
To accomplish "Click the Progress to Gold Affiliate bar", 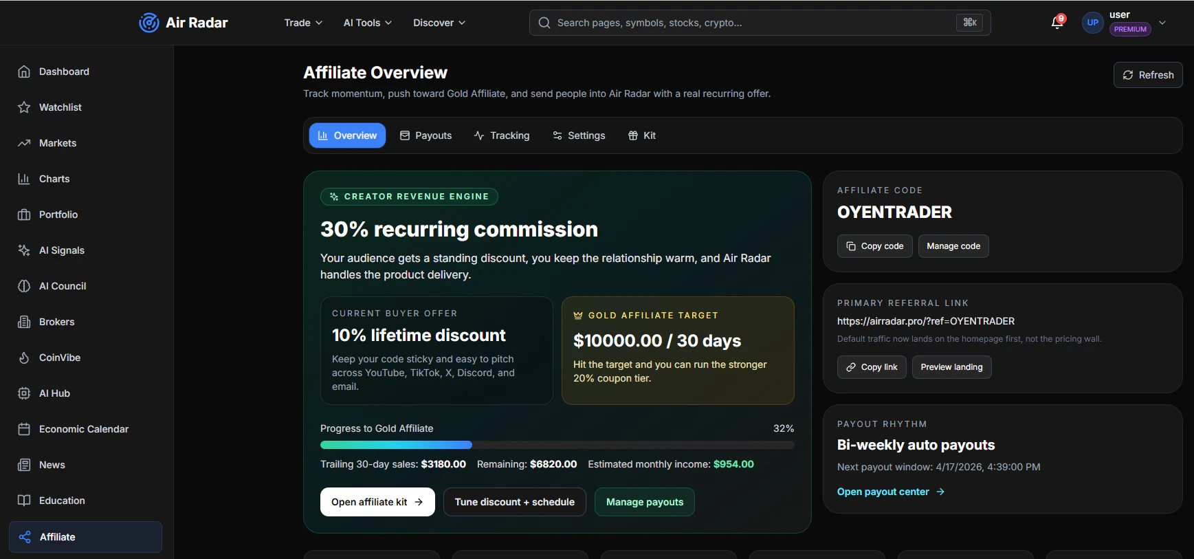I will [557, 445].
